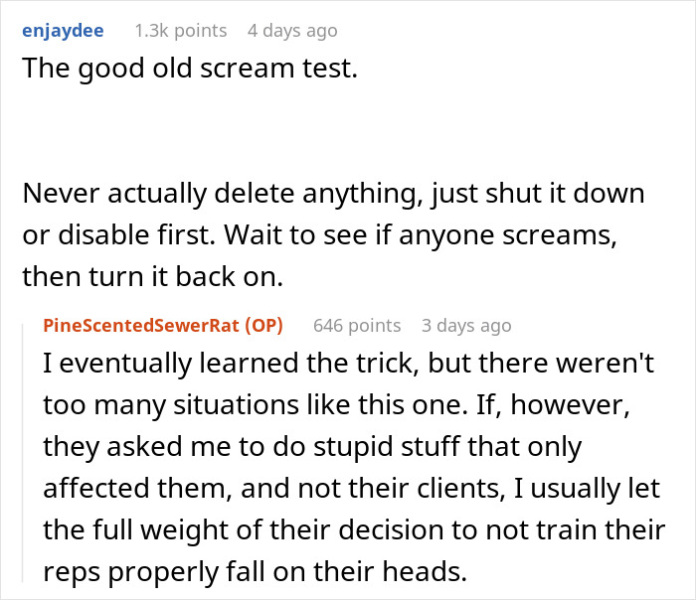The width and height of the screenshot is (696, 600).
Task: Click the 1.3k points score
Action: point(180,31)
